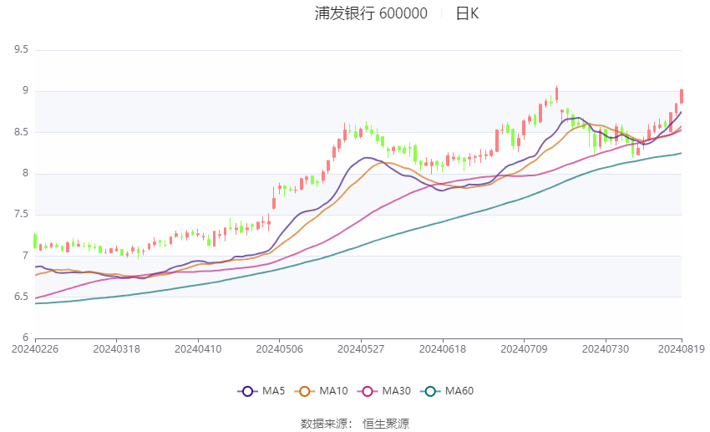Click the orange MA10 legend circle marker
The image size is (710, 432).
point(305,391)
